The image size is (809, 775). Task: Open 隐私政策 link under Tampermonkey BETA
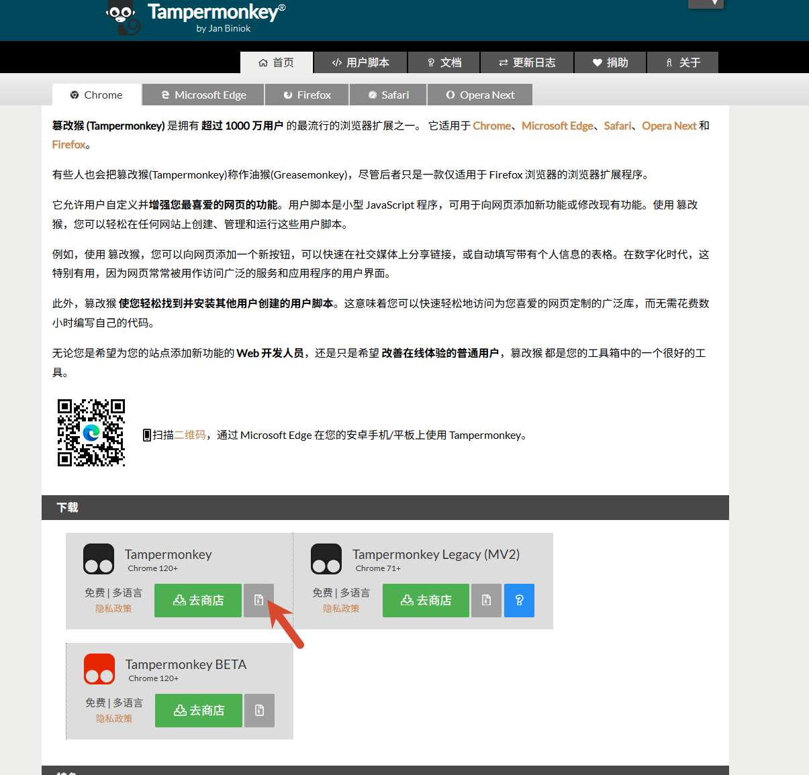114,719
